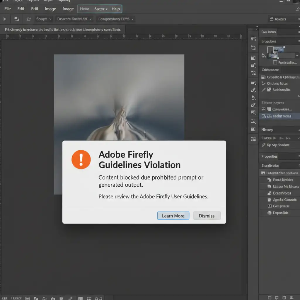Open the Congestonc/ LEPS dropdown
The width and height of the screenshot is (300, 300).
point(116,19)
